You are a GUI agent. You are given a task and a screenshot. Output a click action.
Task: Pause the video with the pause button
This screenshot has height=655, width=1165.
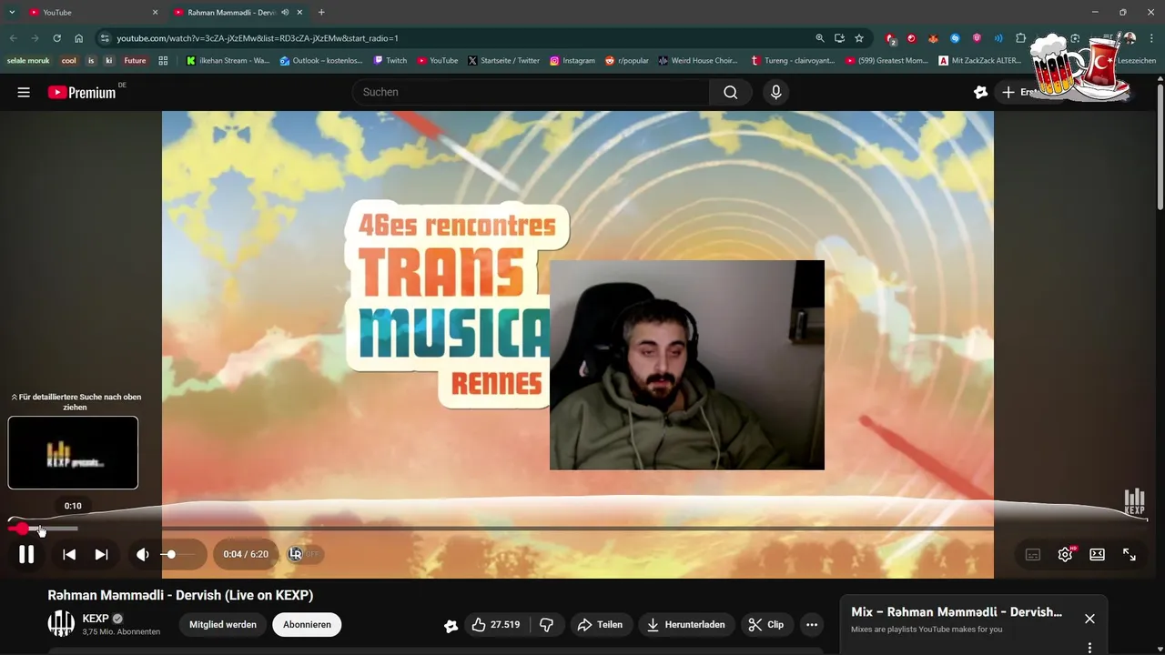pyautogui.click(x=26, y=554)
